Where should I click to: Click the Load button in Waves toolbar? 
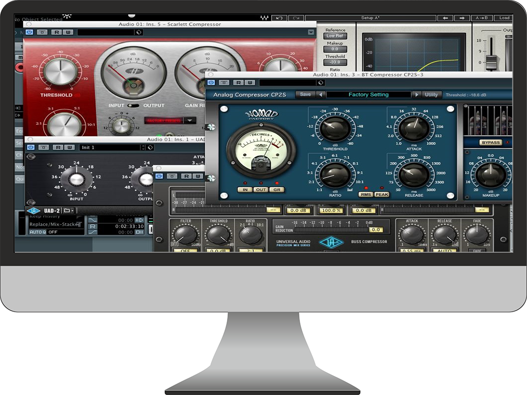[x=504, y=18]
